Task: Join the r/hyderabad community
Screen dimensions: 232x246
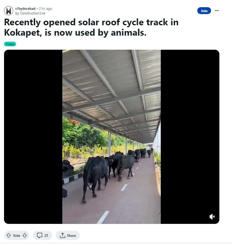Action: (204, 11)
